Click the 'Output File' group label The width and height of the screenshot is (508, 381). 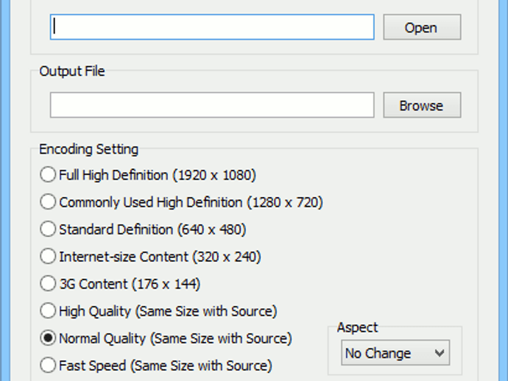coord(71,71)
